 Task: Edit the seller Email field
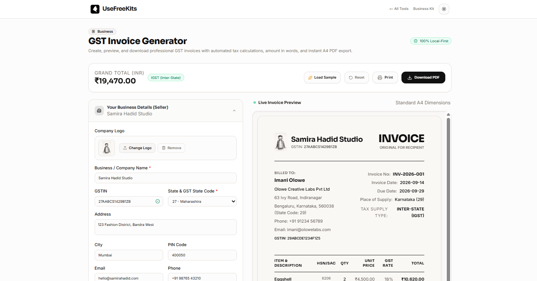coord(129,278)
